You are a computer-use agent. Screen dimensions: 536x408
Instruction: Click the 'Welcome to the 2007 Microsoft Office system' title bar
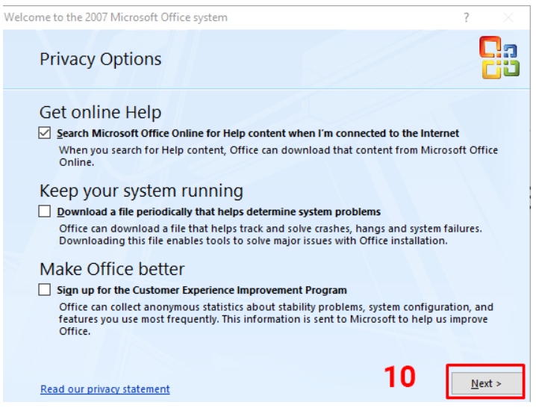116,17
